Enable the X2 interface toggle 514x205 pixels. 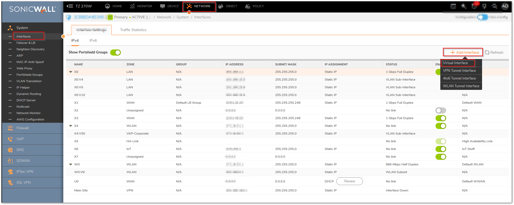(441, 110)
